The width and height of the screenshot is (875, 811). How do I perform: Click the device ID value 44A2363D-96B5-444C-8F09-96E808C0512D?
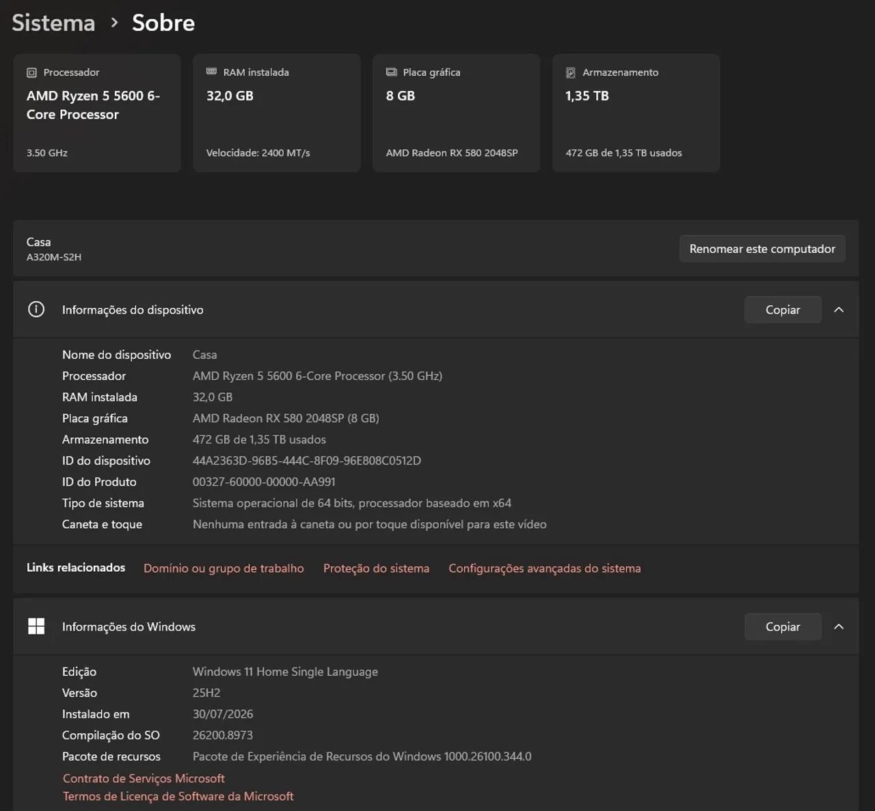click(x=307, y=461)
